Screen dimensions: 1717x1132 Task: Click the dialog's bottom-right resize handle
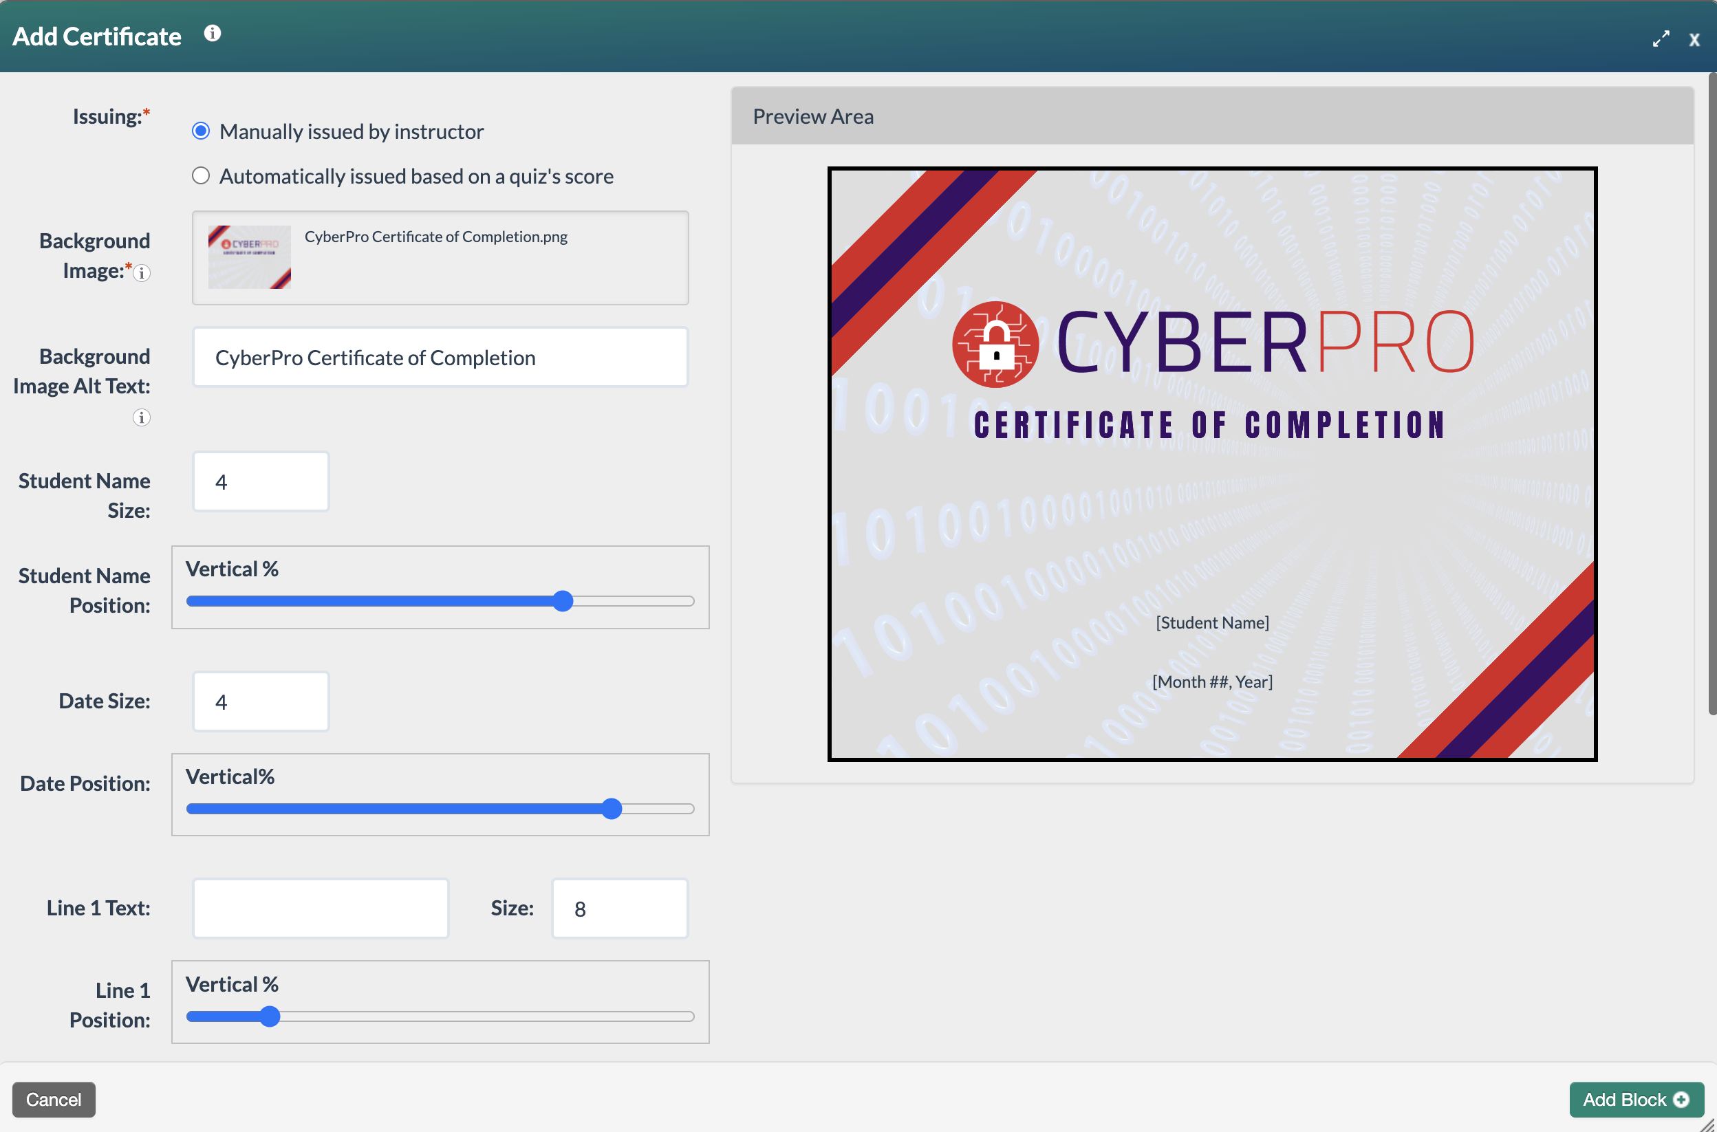tap(1708, 1124)
